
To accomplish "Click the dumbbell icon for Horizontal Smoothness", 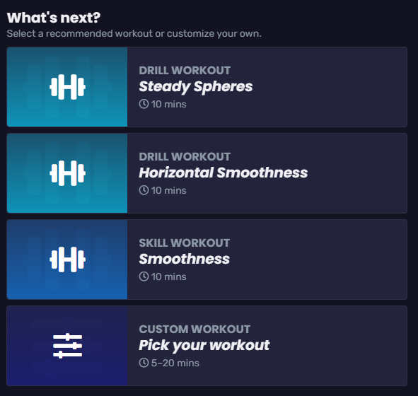I will tap(67, 173).
